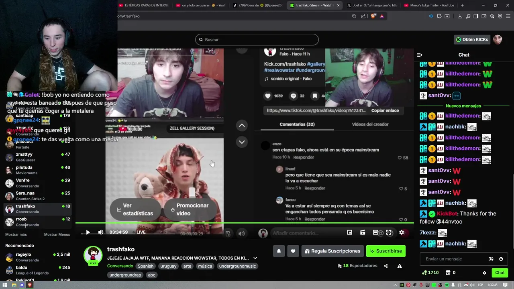Open baldu recommended channel

[x=37, y=270]
